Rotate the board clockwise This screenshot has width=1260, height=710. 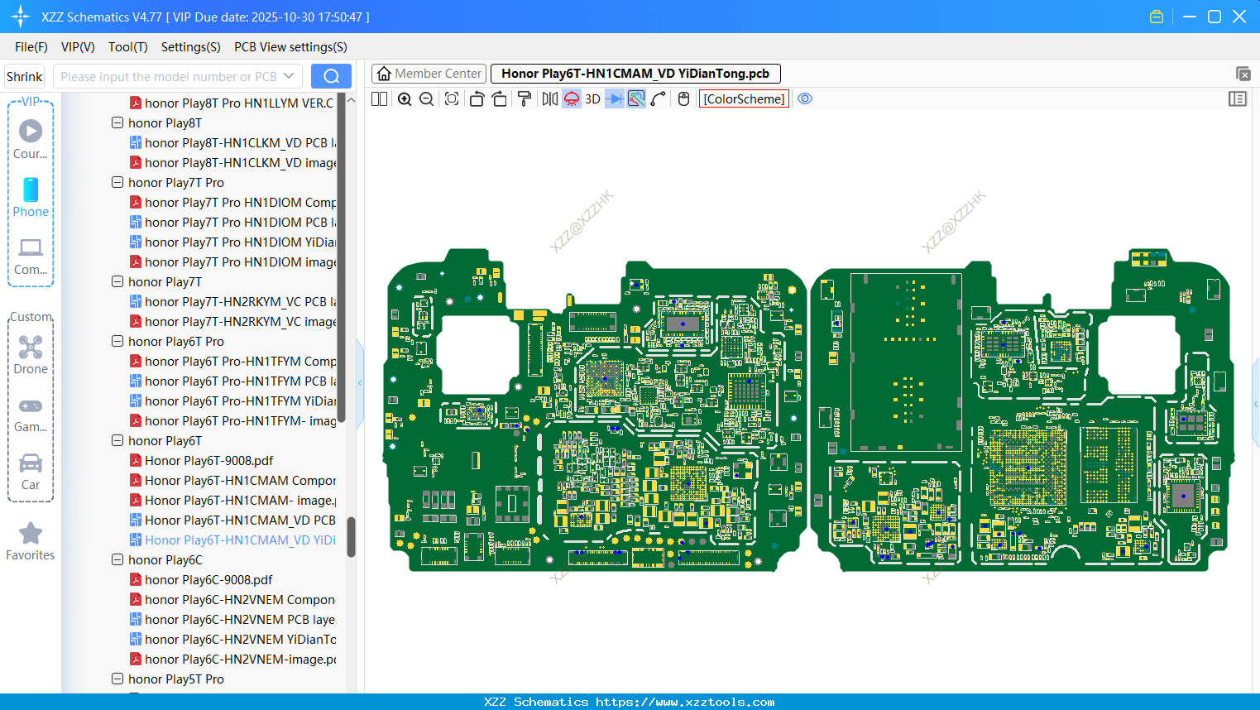coord(499,99)
